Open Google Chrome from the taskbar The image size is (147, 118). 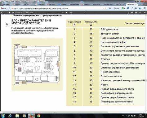[x=39, y=116]
